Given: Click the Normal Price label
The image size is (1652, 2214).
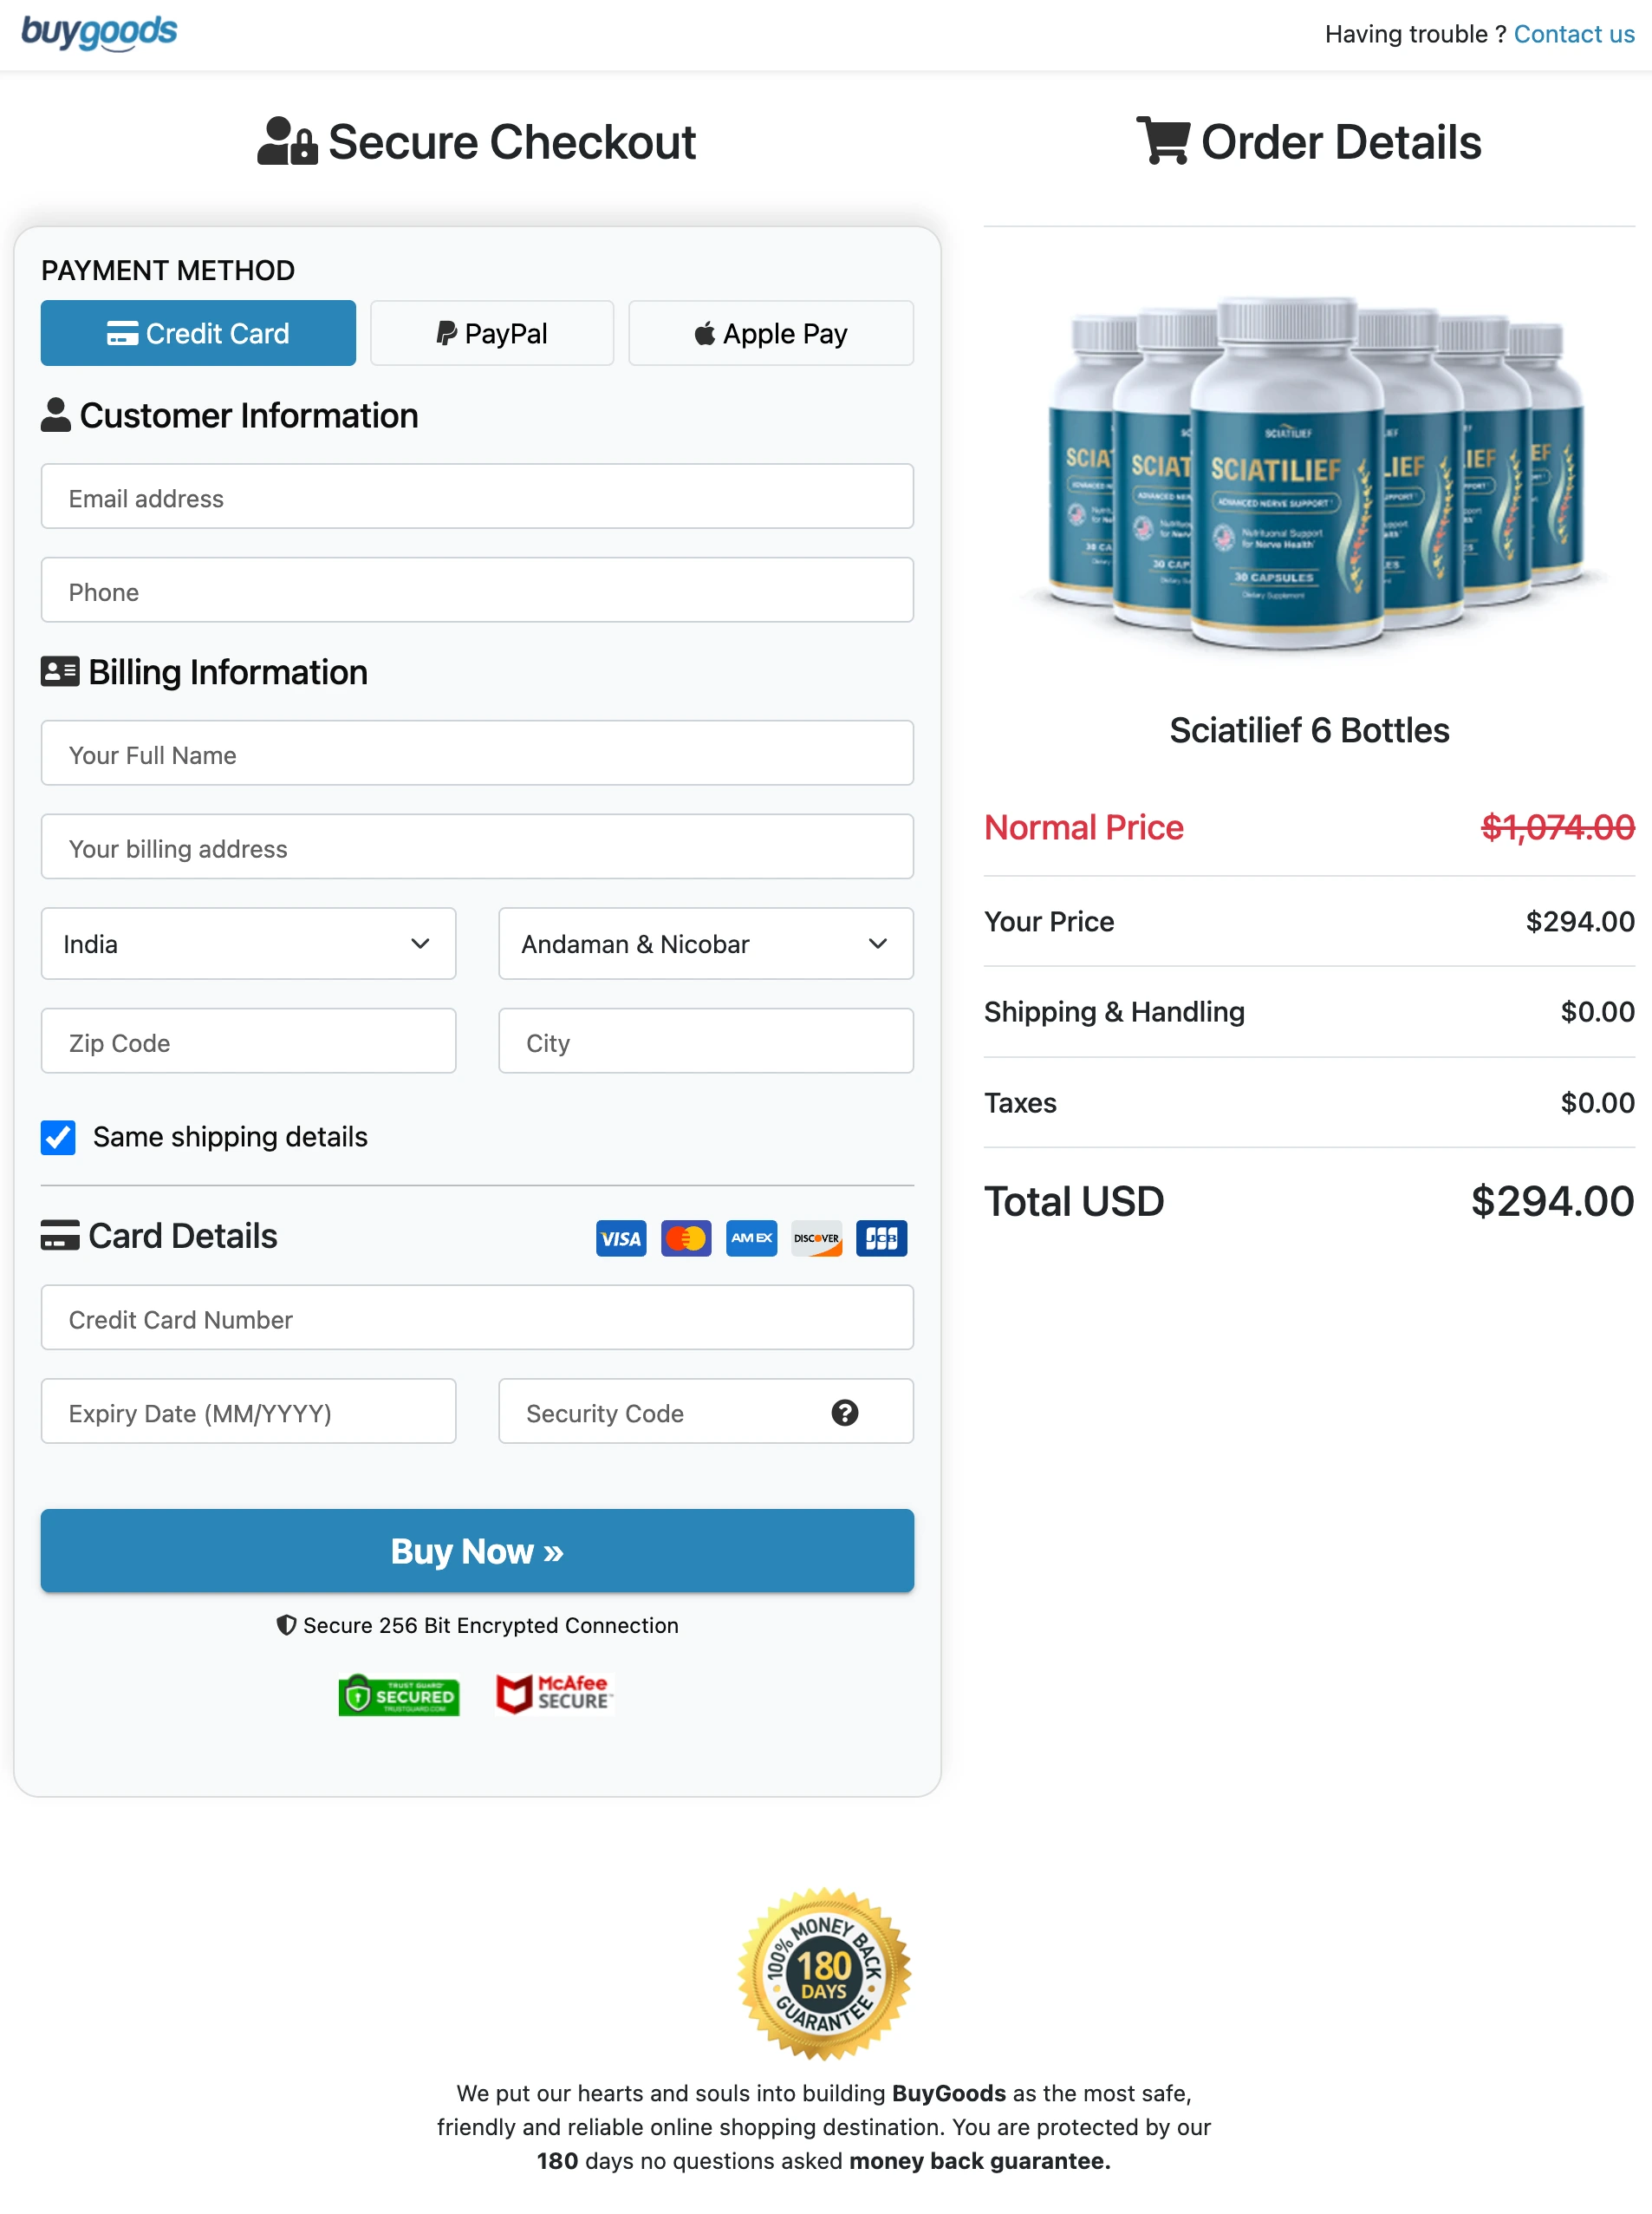Looking at the screenshot, I should point(1084,827).
